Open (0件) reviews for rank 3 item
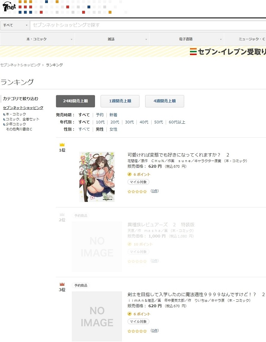The height and width of the screenshot is (342, 266). coord(154,331)
